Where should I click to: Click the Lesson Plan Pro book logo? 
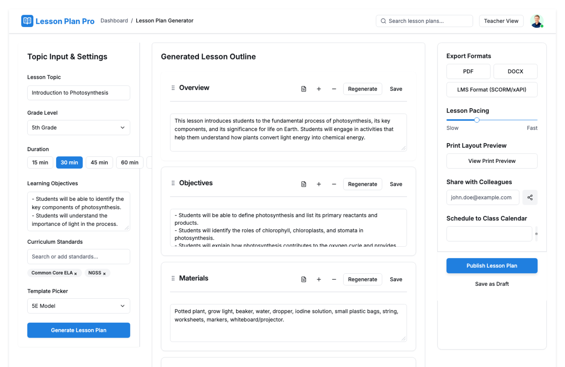click(27, 21)
